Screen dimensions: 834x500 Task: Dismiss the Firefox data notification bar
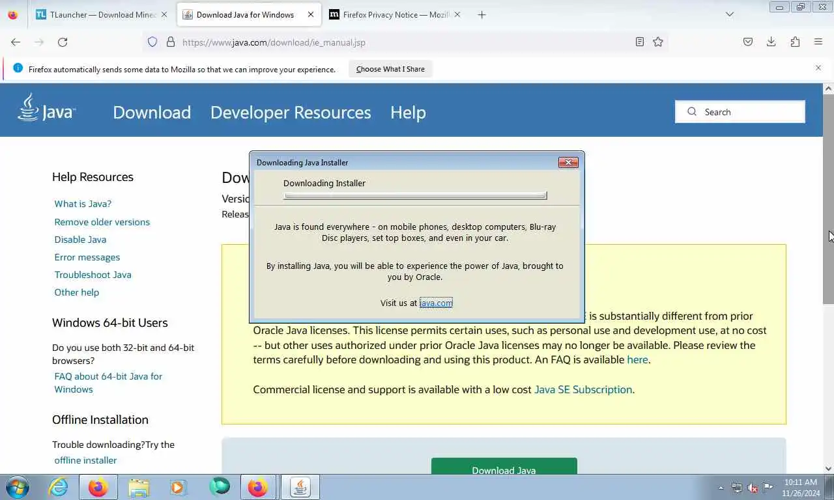pyautogui.click(x=818, y=68)
